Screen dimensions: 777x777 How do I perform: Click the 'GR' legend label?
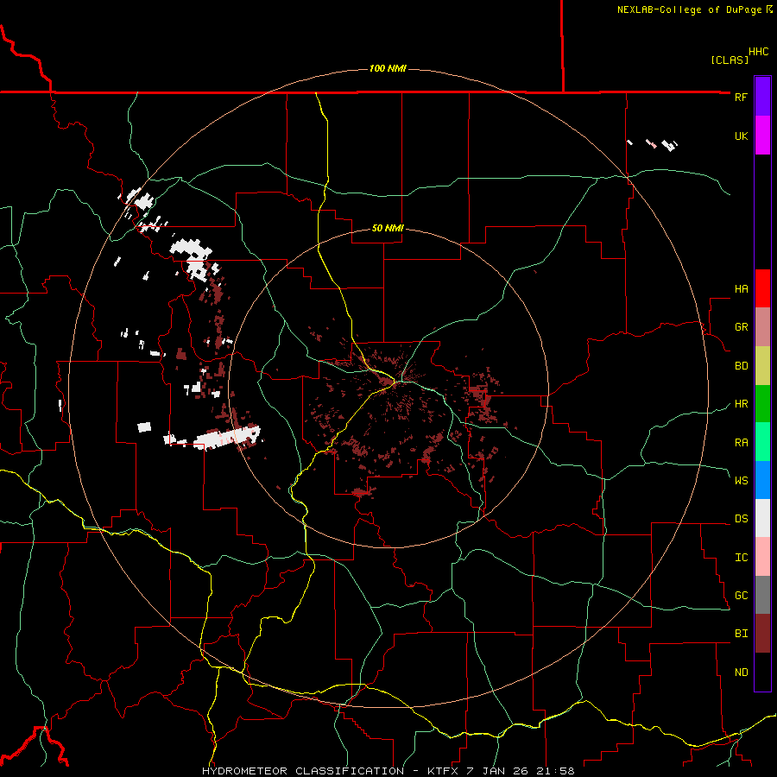(x=741, y=327)
